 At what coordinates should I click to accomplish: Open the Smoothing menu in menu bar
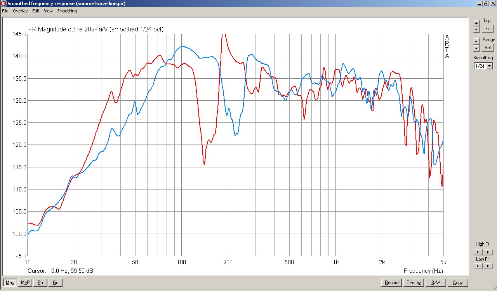tap(67, 11)
